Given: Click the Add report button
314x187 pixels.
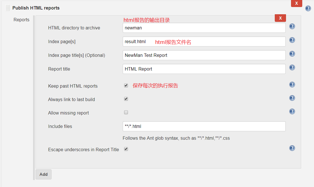Looking at the screenshot, I should tap(43, 174).
